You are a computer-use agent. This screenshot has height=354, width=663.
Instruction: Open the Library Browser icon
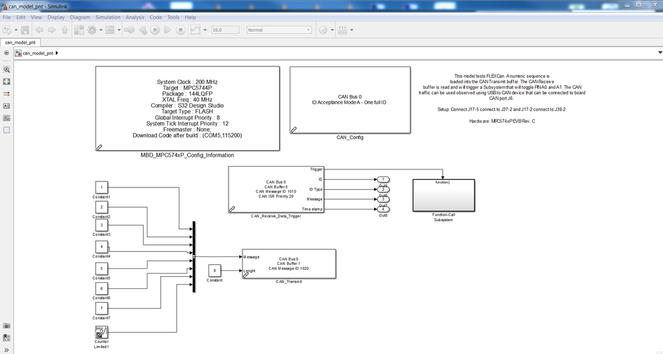pyautogui.click(x=78, y=30)
